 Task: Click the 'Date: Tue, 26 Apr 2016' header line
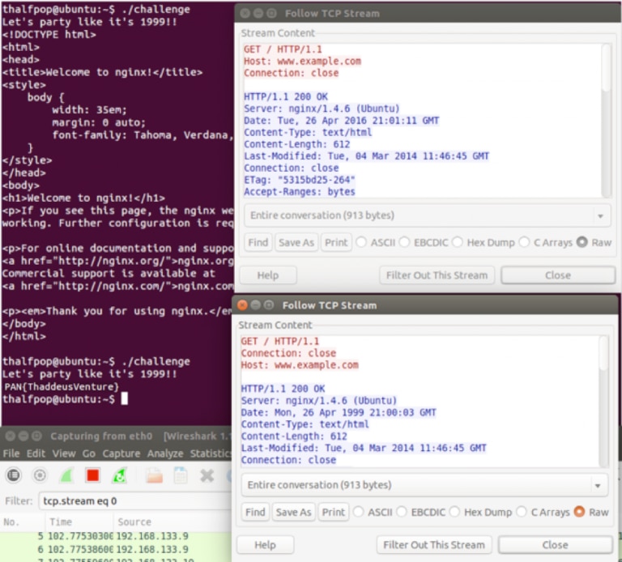(341, 120)
